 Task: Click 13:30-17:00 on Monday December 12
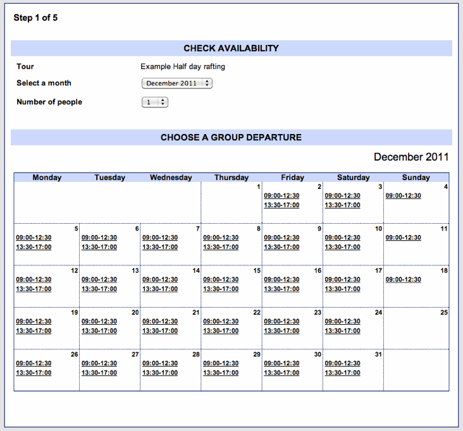34,289
